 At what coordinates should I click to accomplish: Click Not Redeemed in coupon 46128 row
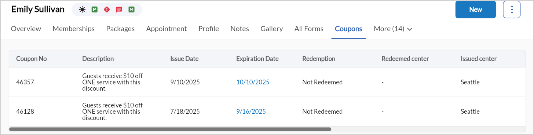point(322,112)
